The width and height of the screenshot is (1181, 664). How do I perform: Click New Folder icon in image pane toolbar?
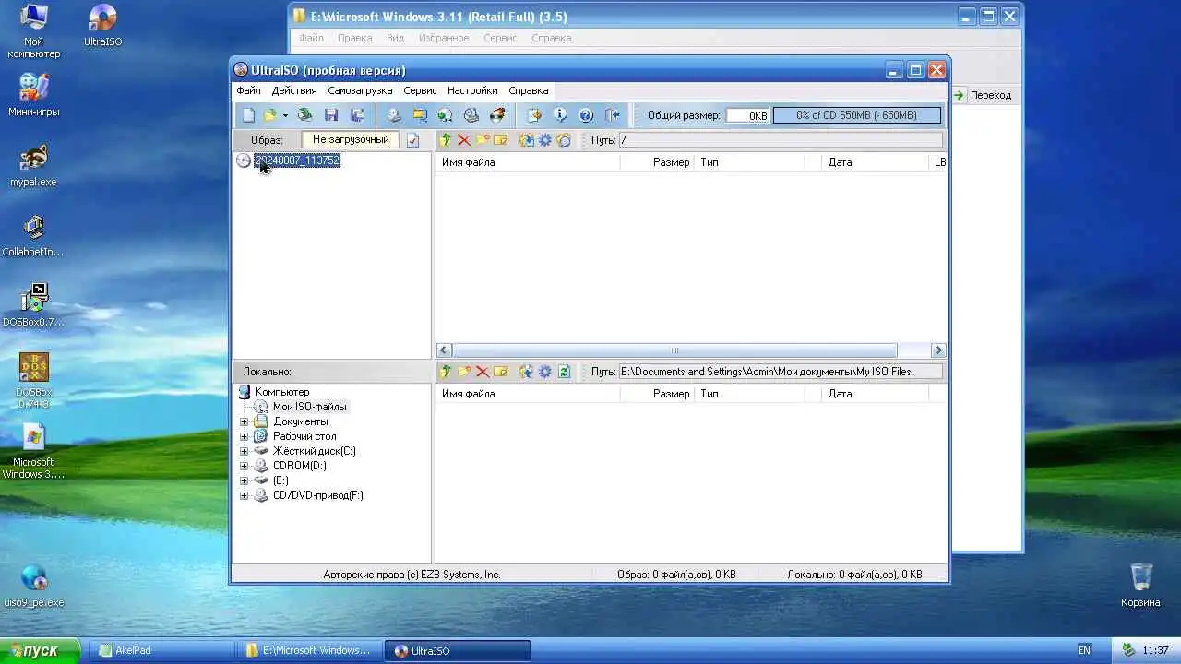pos(483,140)
